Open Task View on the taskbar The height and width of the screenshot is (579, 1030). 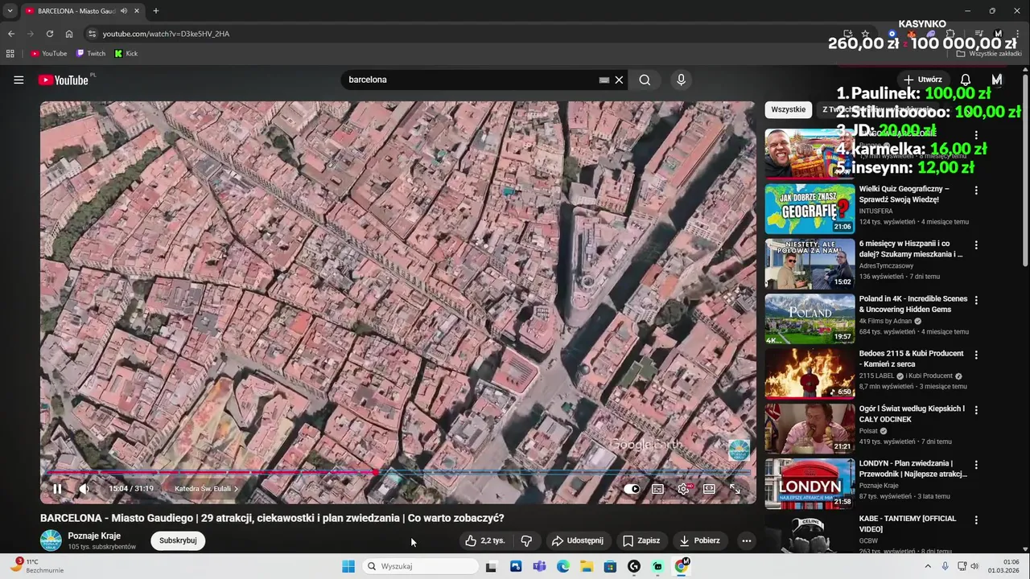coord(491,566)
